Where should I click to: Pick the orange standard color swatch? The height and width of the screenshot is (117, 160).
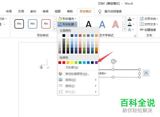[68, 62]
